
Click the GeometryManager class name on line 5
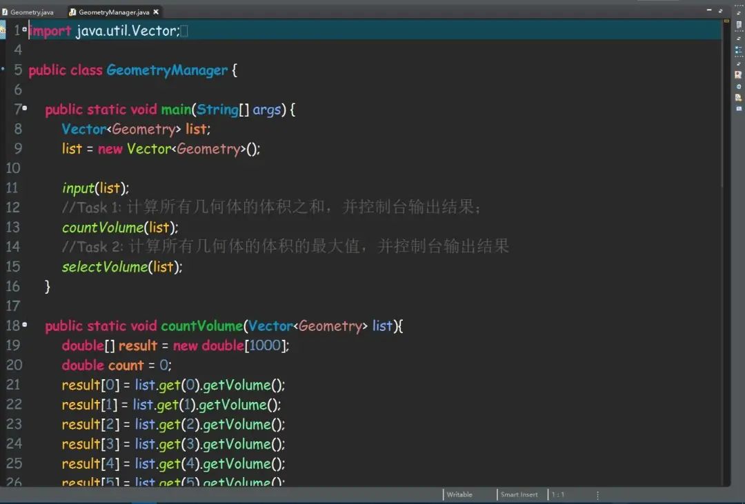point(167,70)
